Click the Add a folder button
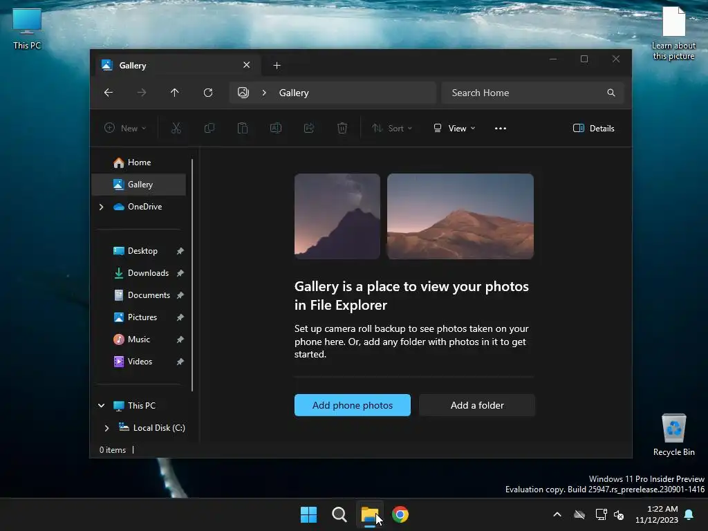The height and width of the screenshot is (531, 708). (x=477, y=405)
